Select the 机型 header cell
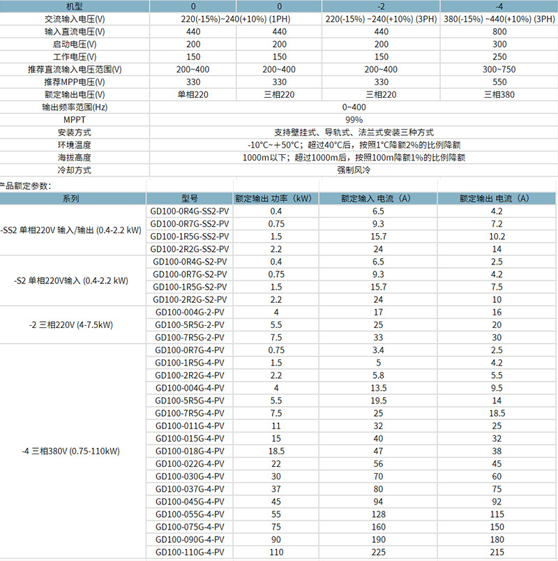The width and height of the screenshot is (558, 561). point(75,6)
